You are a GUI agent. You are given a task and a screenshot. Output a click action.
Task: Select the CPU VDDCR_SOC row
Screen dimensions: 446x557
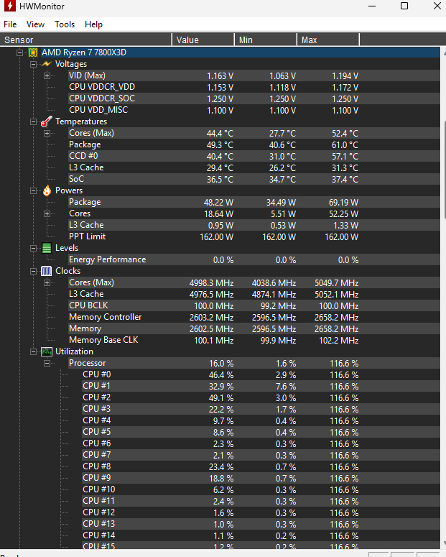[x=254, y=98]
